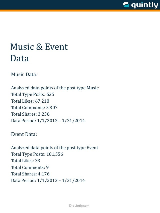
Task: Click Total Likes: 67,218 line
Action: coord(30,101)
